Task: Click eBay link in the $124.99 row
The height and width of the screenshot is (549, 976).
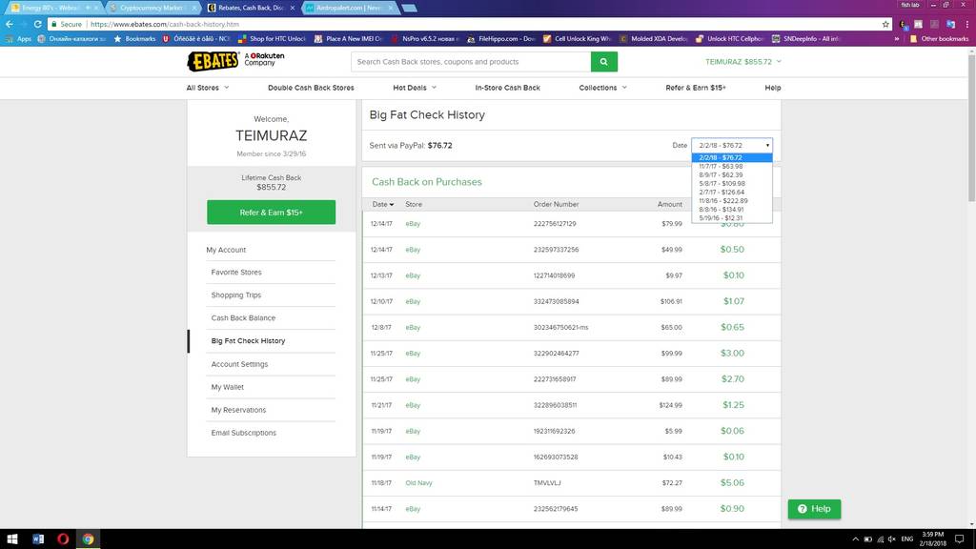Action: (413, 405)
